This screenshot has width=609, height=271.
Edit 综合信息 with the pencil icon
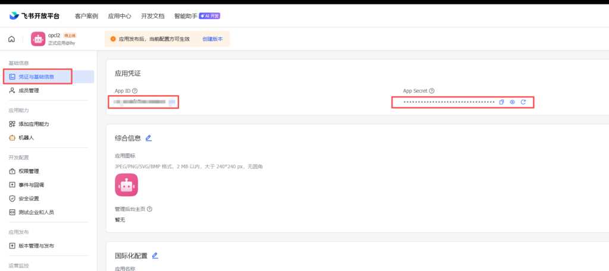tap(149, 138)
